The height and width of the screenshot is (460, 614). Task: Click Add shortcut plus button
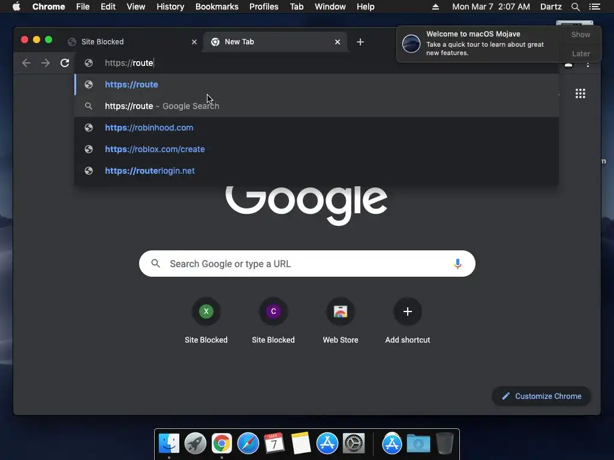pyautogui.click(x=408, y=311)
